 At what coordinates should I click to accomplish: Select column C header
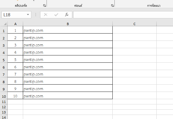click(x=134, y=24)
